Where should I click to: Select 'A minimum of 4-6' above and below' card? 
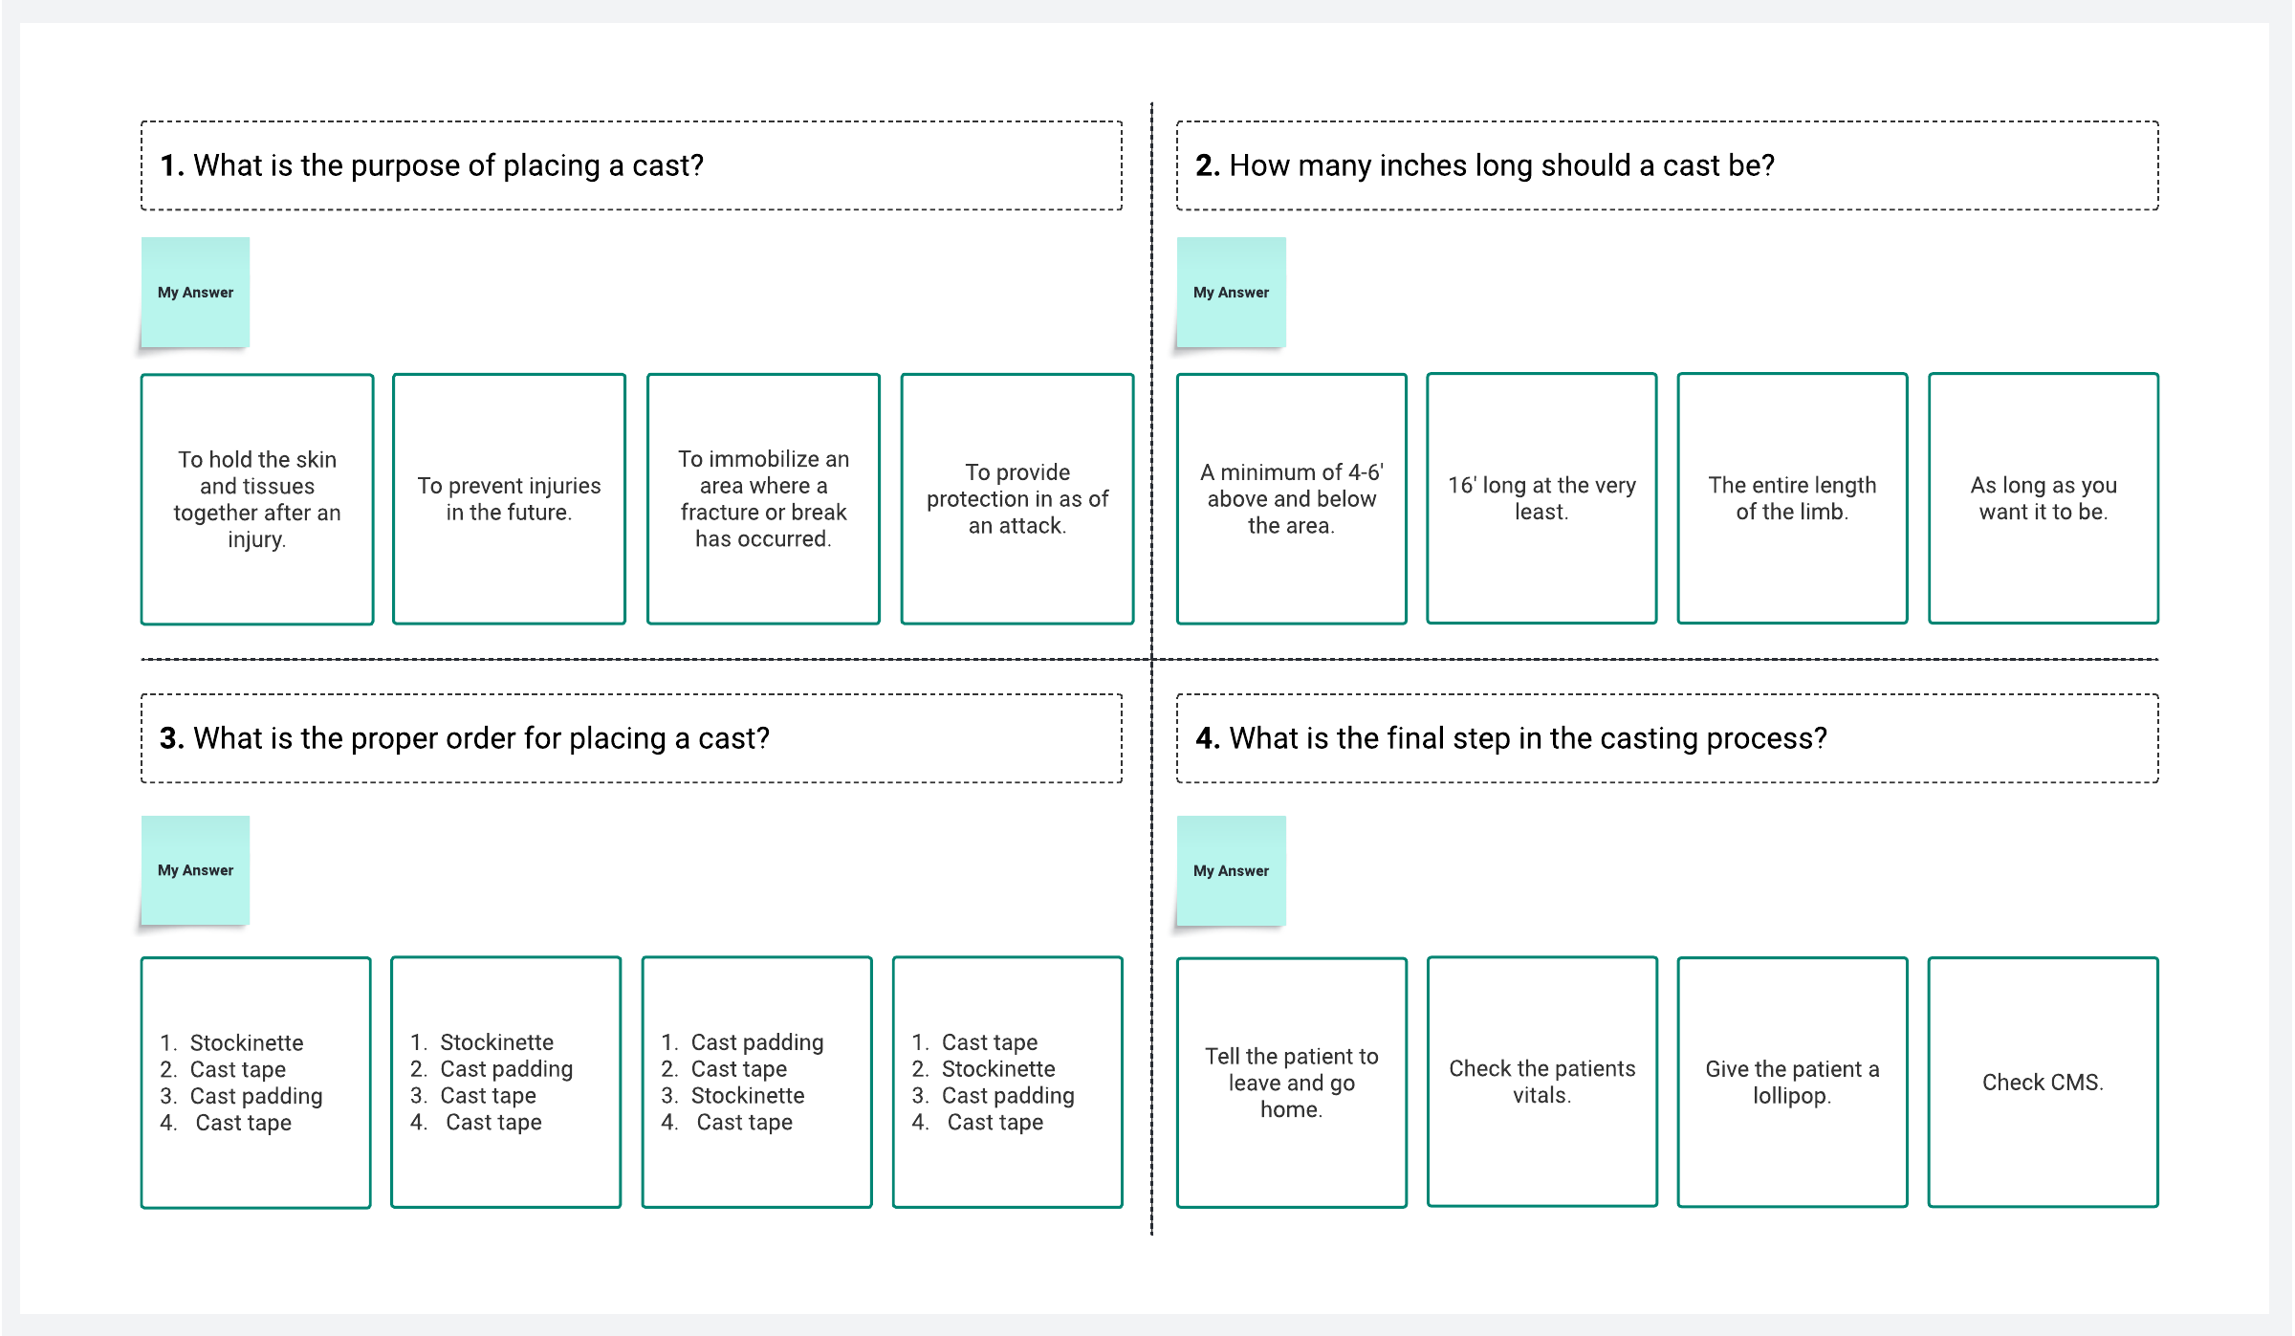1292,499
